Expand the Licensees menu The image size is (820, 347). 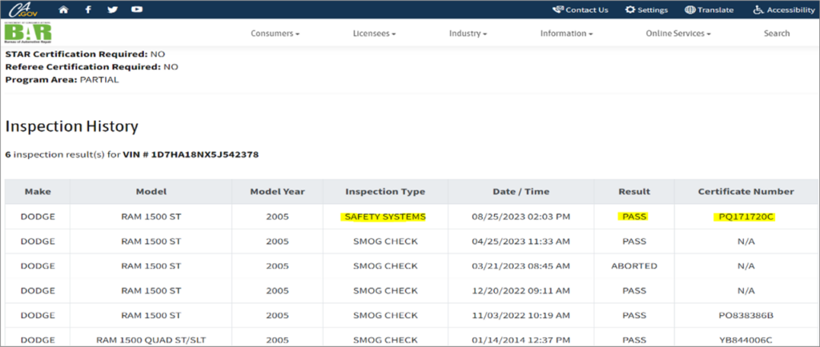(375, 34)
